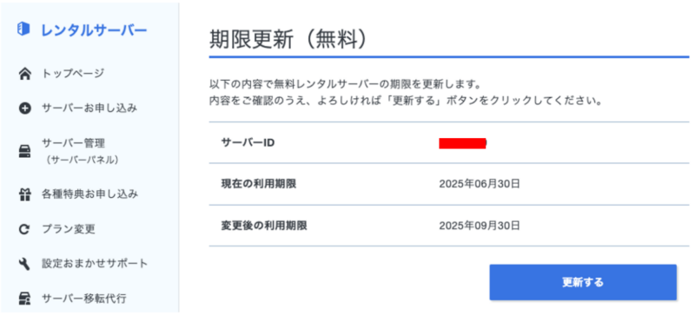The width and height of the screenshot is (695, 315).
Task: Click the plus icon for サーバーお申し込み
Action: pyautogui.click(x=25, y=108)
